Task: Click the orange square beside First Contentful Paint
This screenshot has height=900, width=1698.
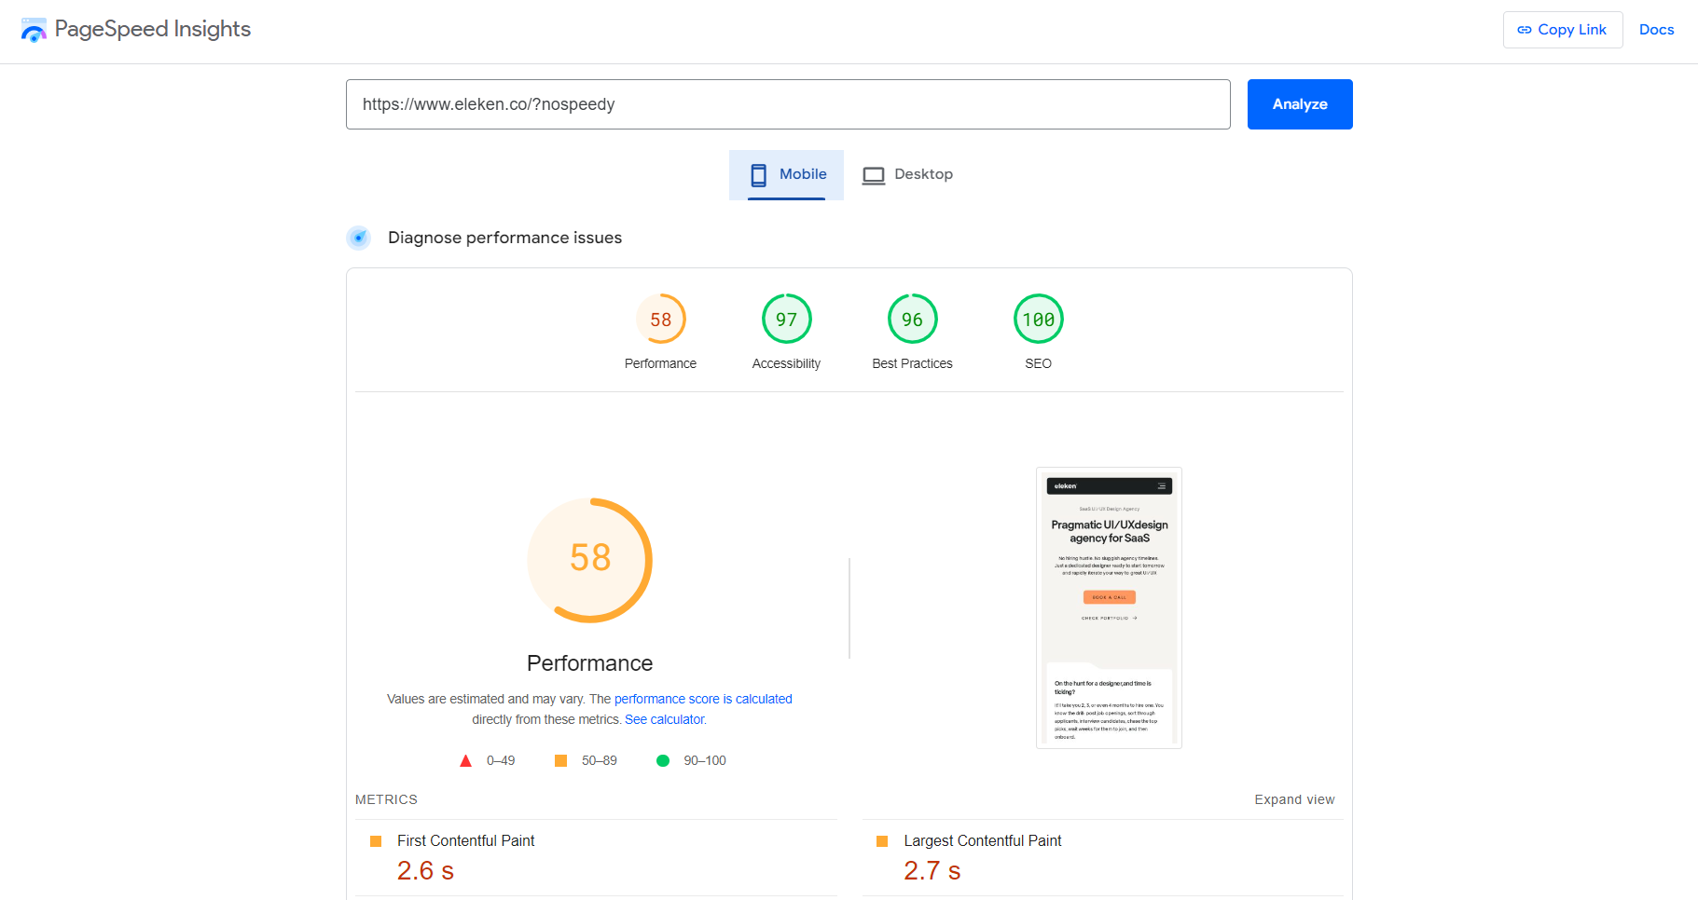Action: tap(376, 841)
